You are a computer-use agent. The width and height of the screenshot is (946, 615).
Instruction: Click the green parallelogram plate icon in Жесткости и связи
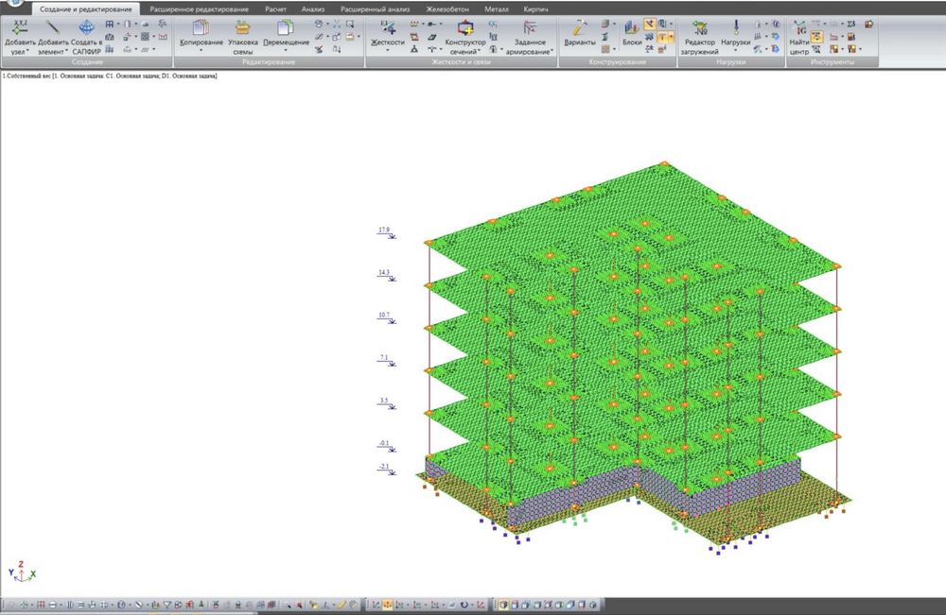432,38
